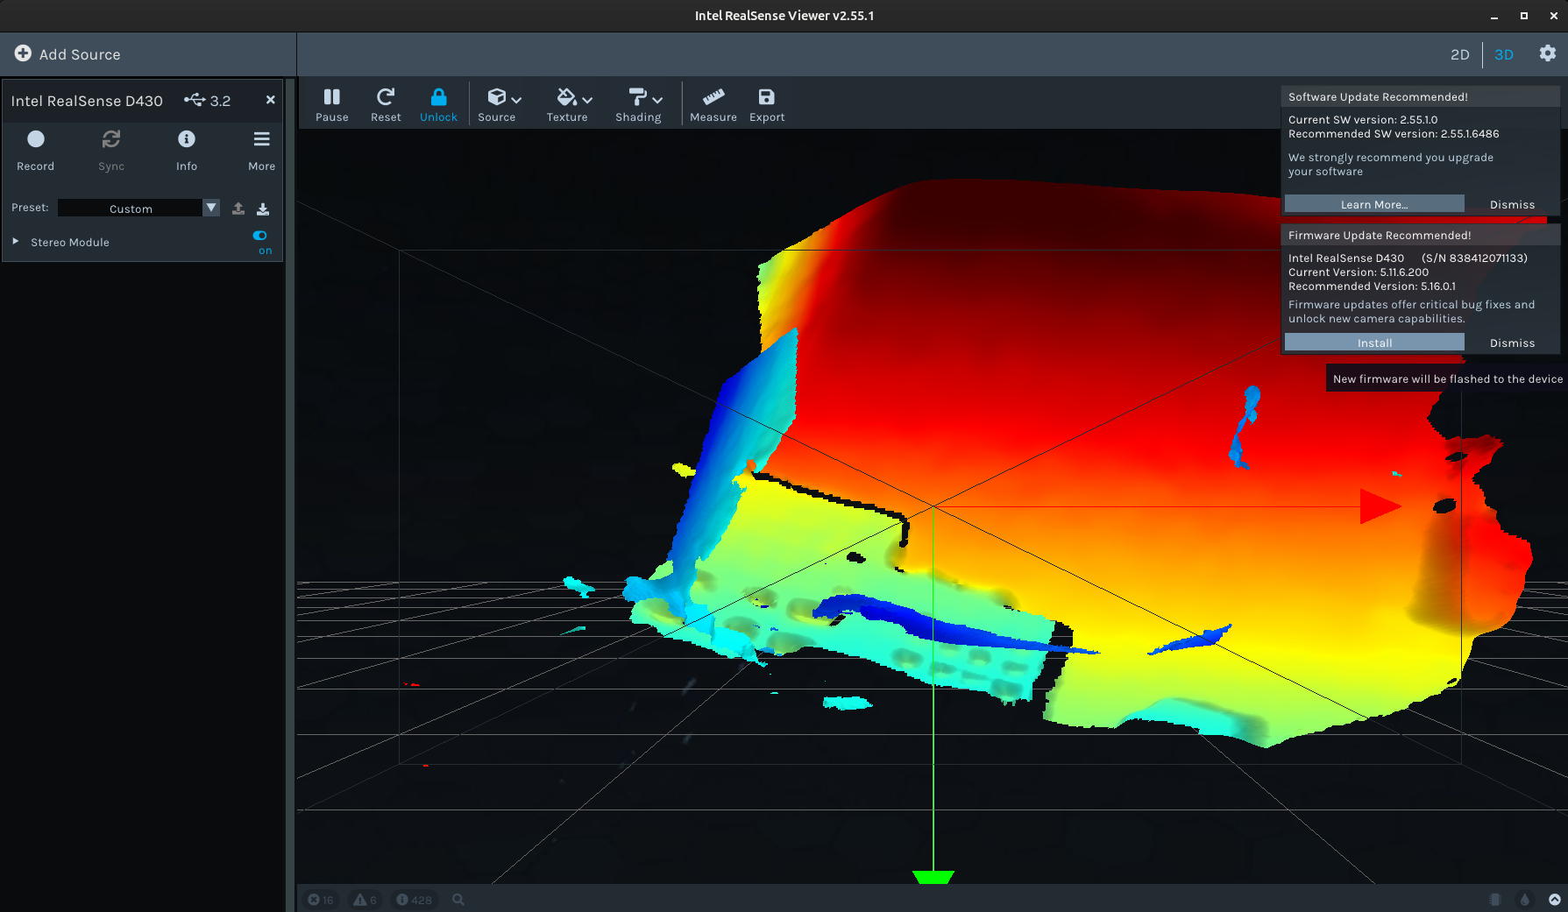Click the Preset: label

(x=30, y=208)
